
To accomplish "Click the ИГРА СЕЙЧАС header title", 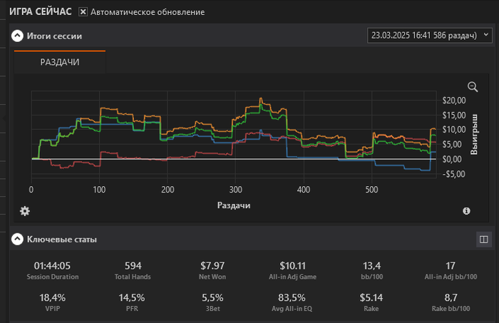I will (x=38, y=12).
